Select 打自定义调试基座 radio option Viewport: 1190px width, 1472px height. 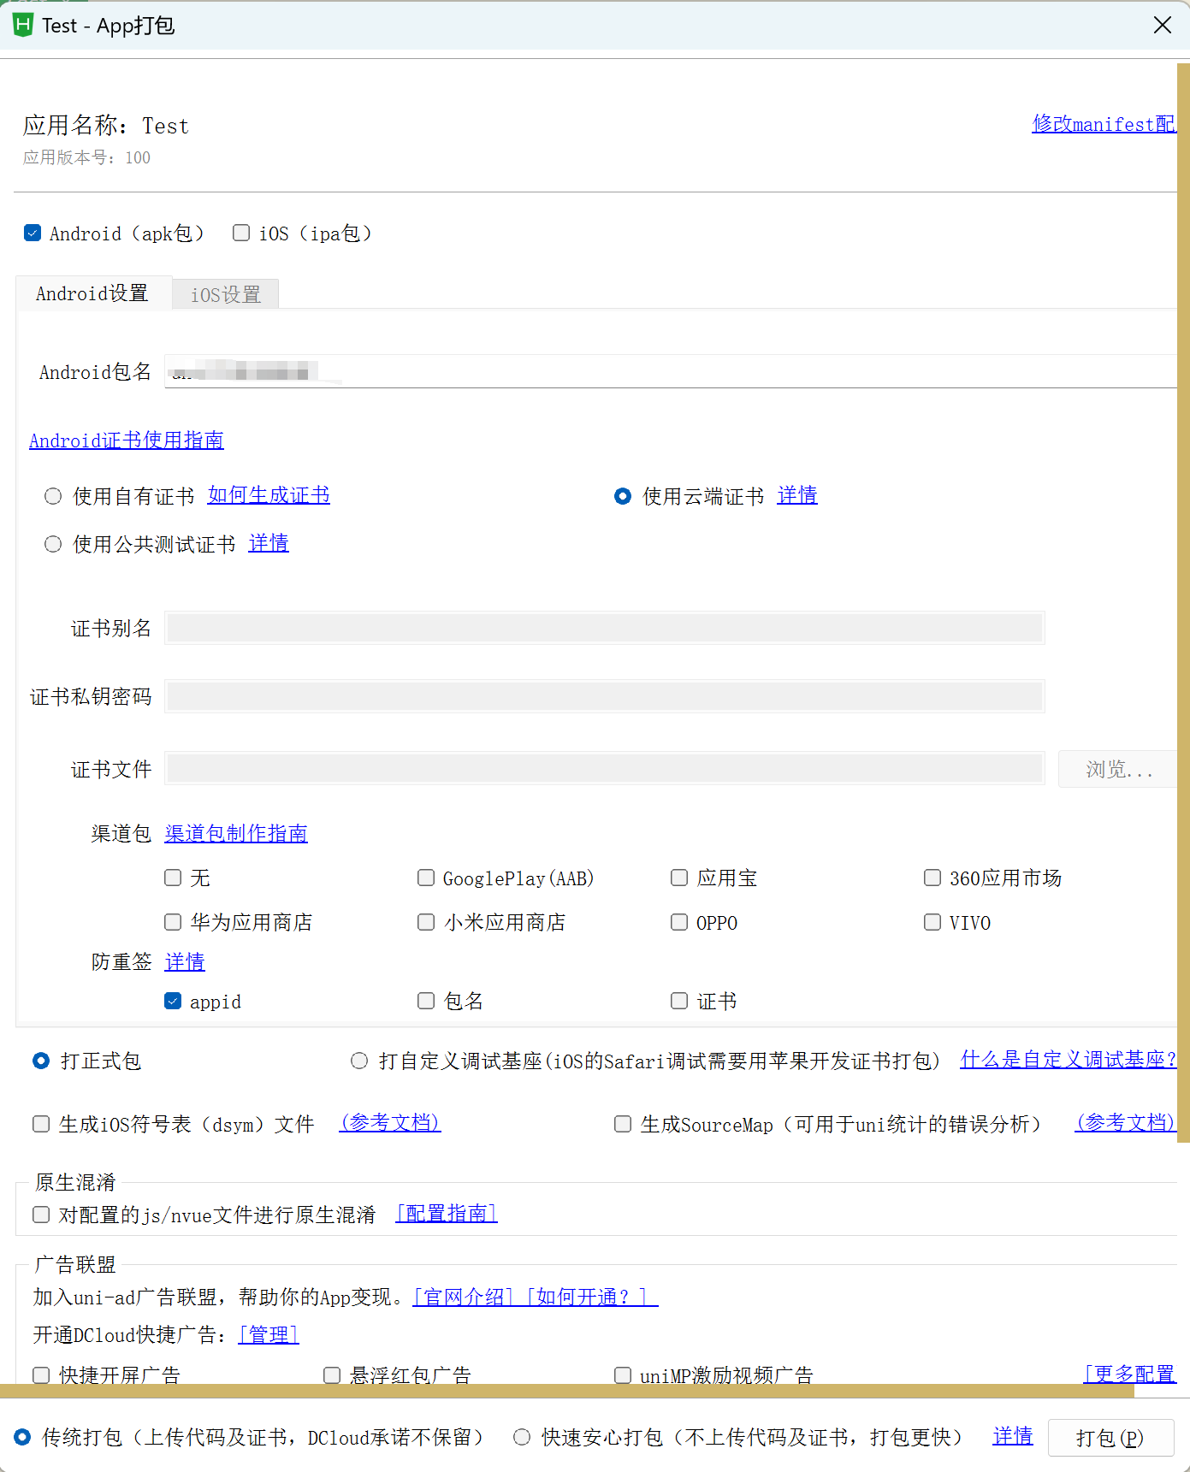pos(359,1061)
